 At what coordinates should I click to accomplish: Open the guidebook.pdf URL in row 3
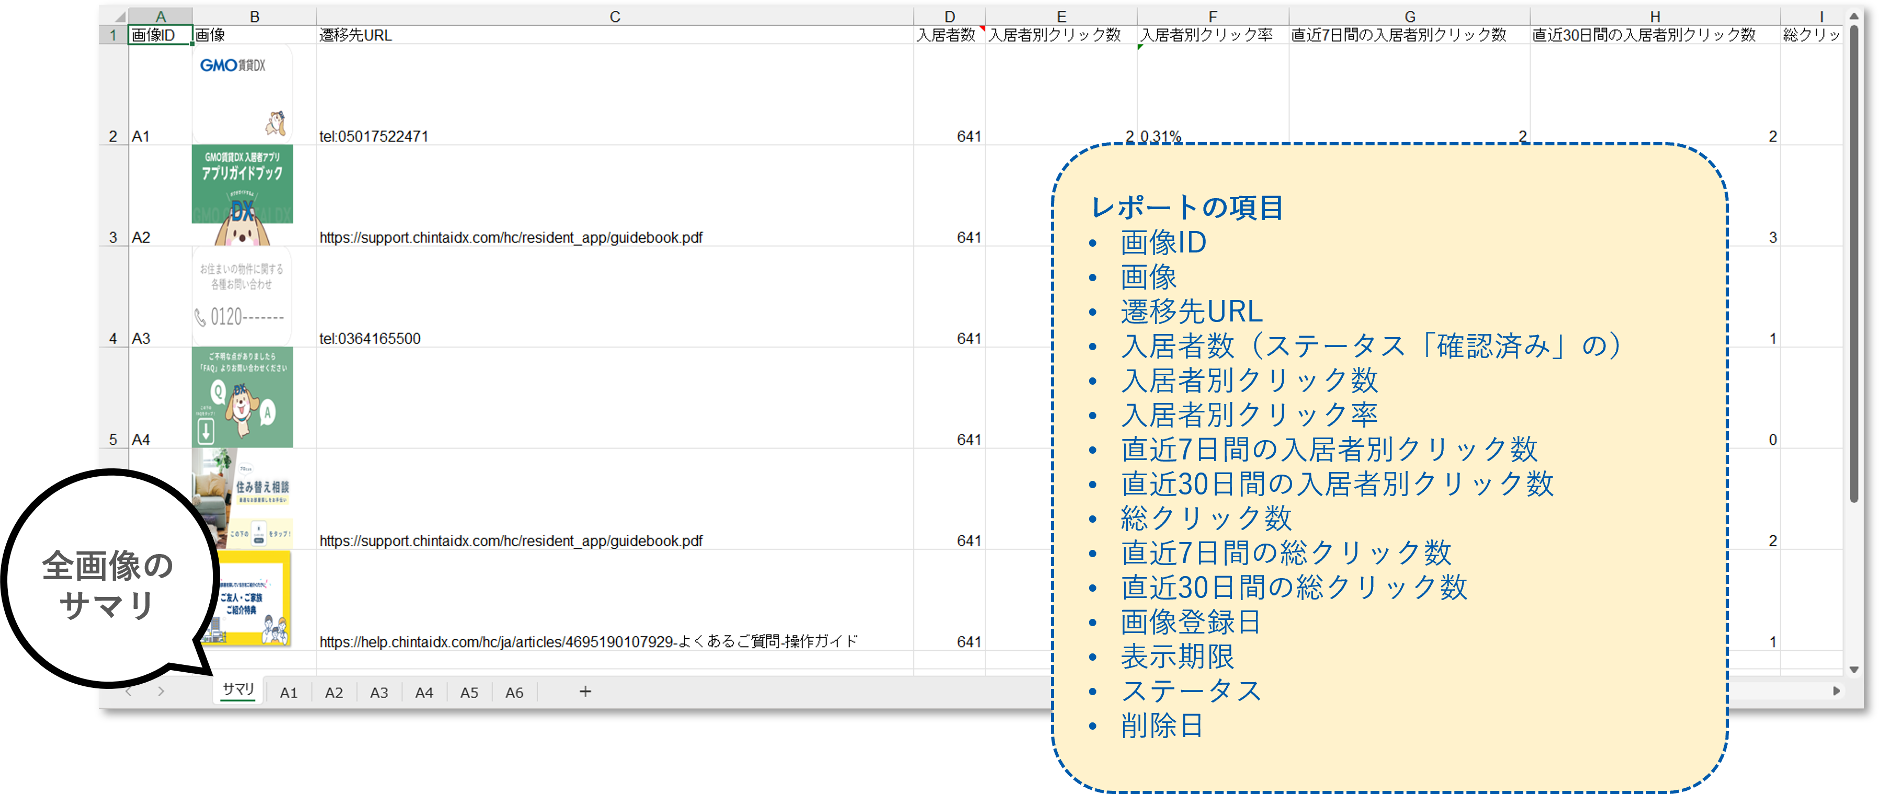[x=511, y=237]
